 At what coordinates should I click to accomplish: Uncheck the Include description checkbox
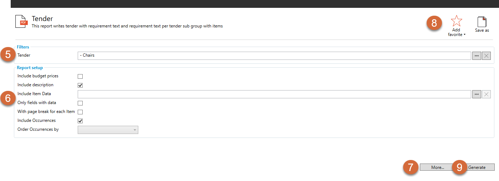click(80, 85)
